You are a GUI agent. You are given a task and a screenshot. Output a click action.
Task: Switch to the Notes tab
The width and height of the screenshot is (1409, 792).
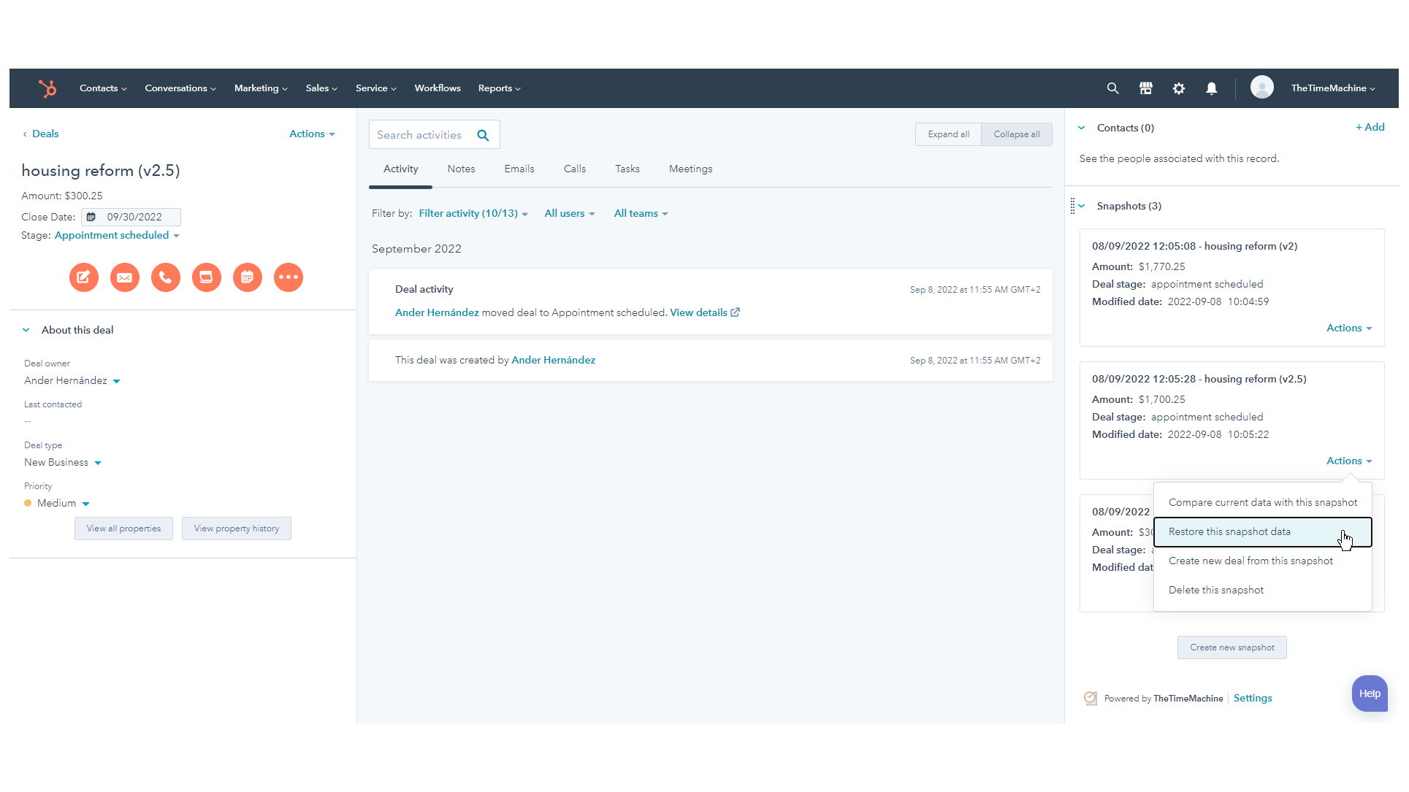461,169
